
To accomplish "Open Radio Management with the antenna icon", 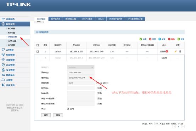I will pyautogui.click(x=8, y=55).
